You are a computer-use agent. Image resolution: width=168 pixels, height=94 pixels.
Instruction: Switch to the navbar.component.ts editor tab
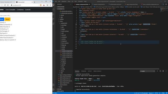click(x=99, y=4)
